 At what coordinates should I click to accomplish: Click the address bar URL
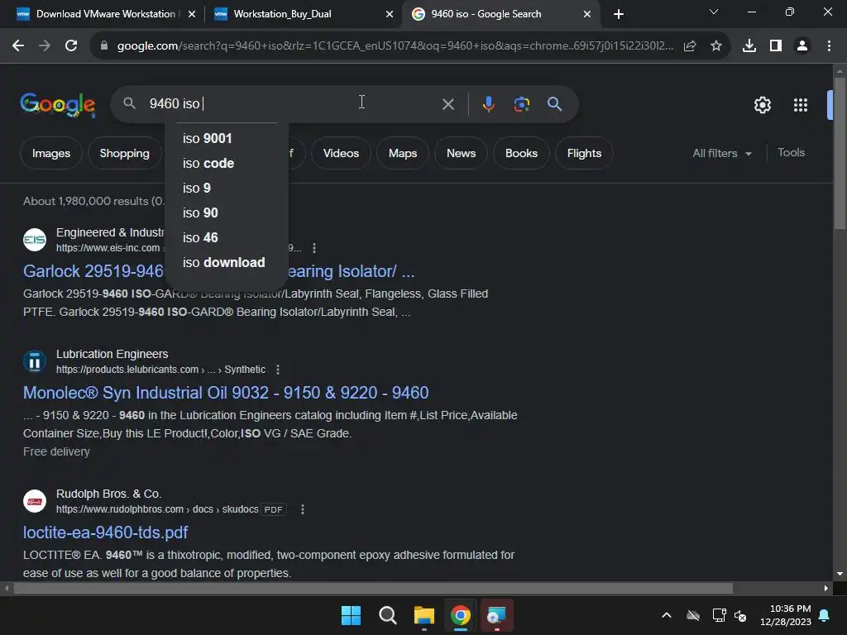[395, 46]
